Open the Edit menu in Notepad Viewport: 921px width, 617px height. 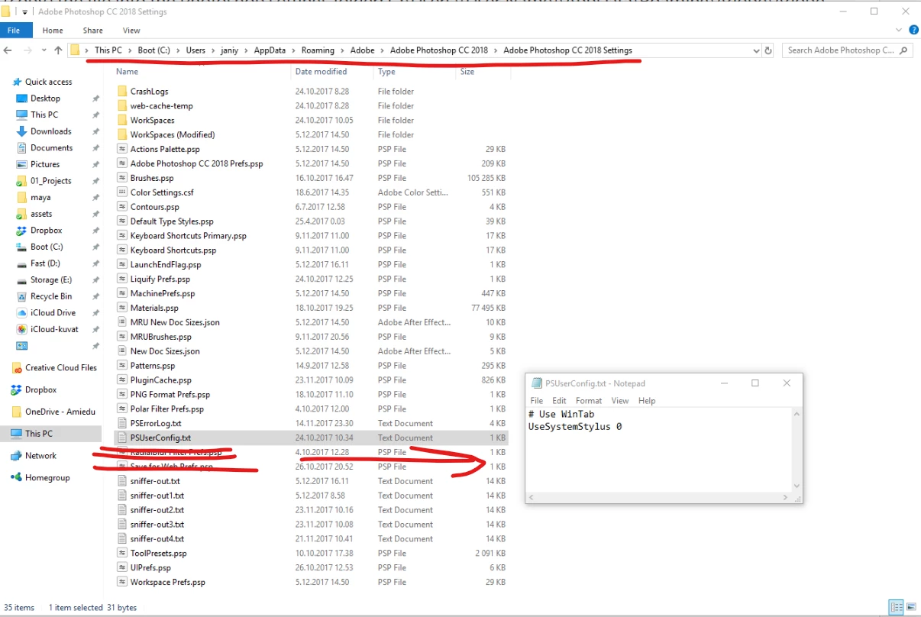(x=559, y=401)
